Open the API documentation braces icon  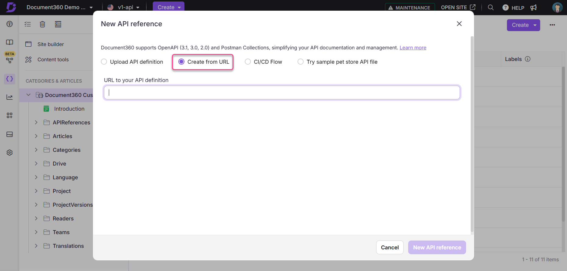[x=10, y=79]
